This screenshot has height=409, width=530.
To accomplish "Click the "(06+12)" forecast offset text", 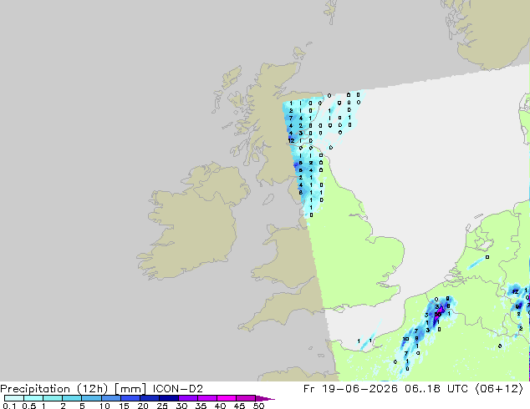I will [499, 389].
